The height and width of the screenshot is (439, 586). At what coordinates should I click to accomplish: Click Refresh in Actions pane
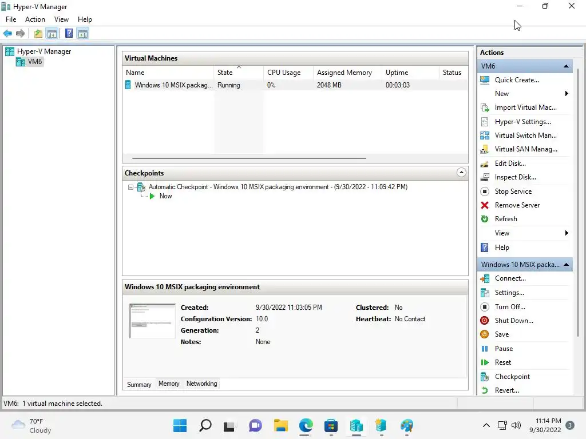tap(506, 219)
